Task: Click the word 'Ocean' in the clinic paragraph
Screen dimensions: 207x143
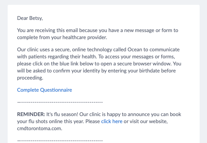Action: pyautogui.click(x=135, y=50)
